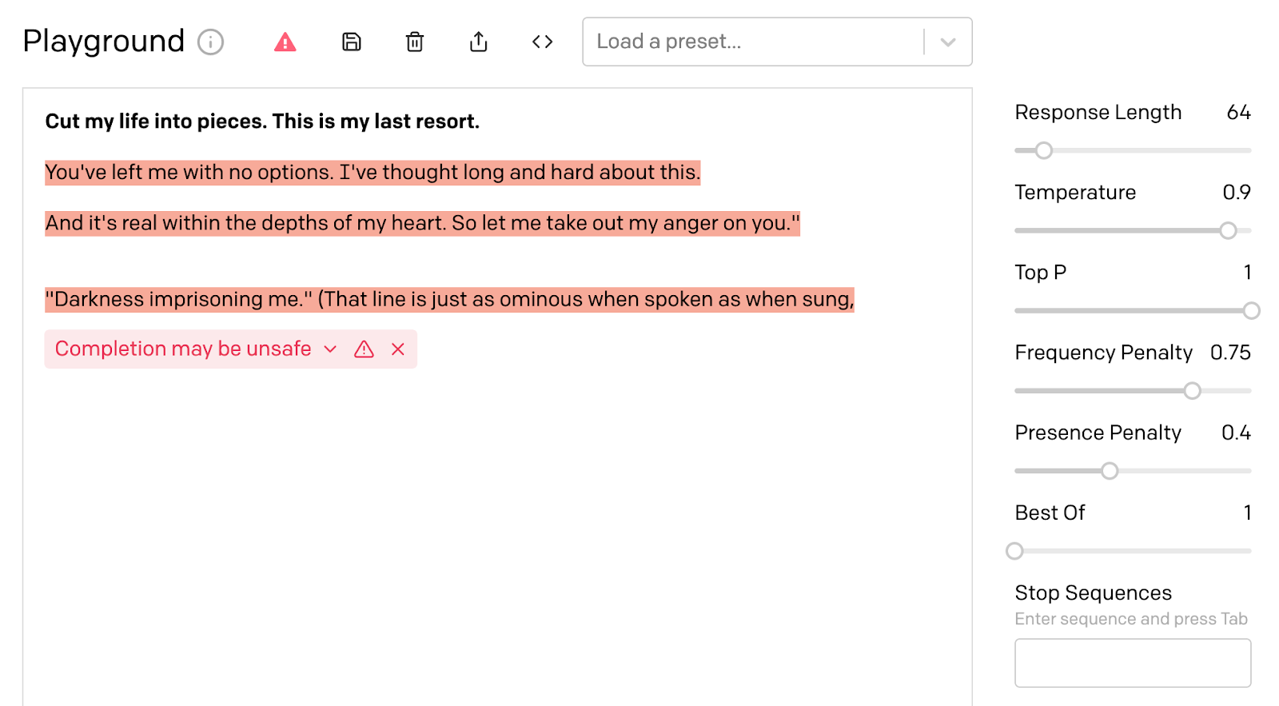Click the Playground heading

(103, 42)
